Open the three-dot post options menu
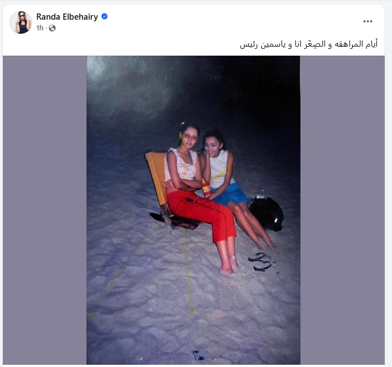The width and height of the screenshot is (392, 367). click(x=368, y=21)
